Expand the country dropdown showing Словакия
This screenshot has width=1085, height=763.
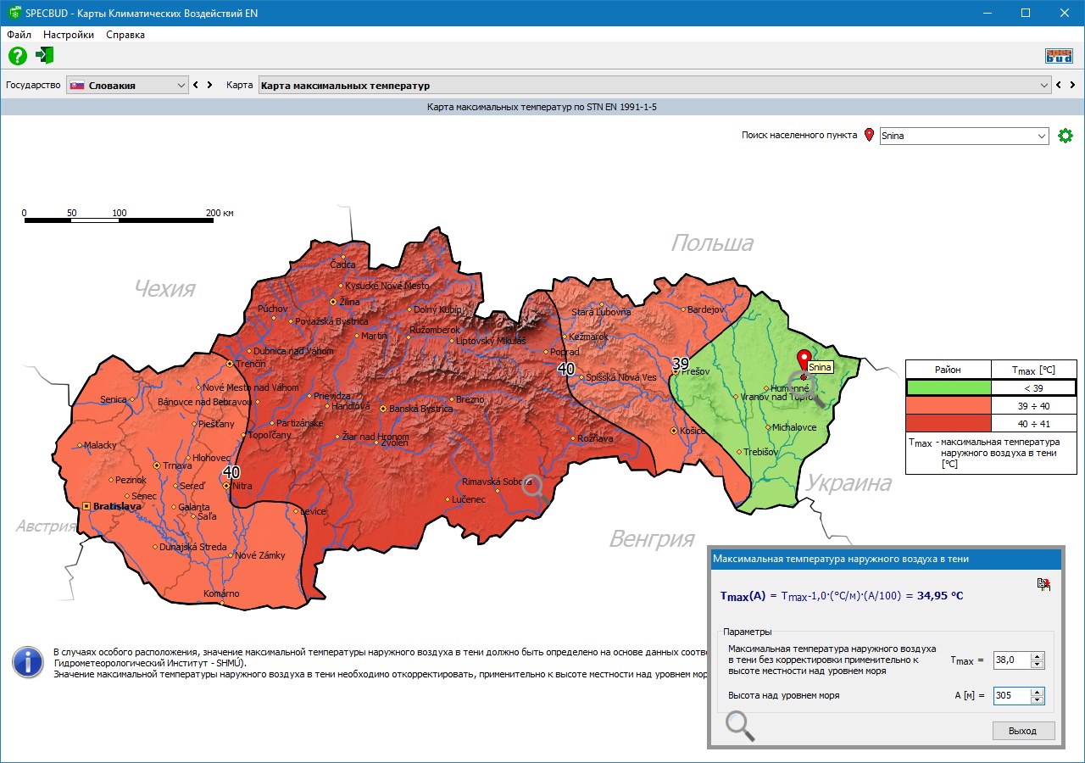click(x=181, y=86)
